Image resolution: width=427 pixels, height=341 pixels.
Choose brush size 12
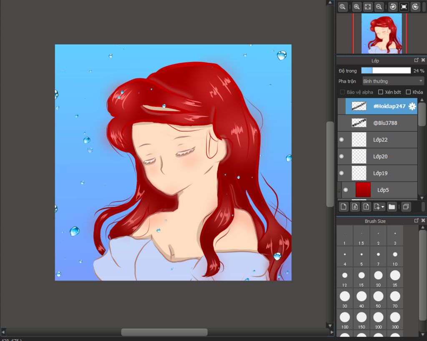[x=345, y=278]
